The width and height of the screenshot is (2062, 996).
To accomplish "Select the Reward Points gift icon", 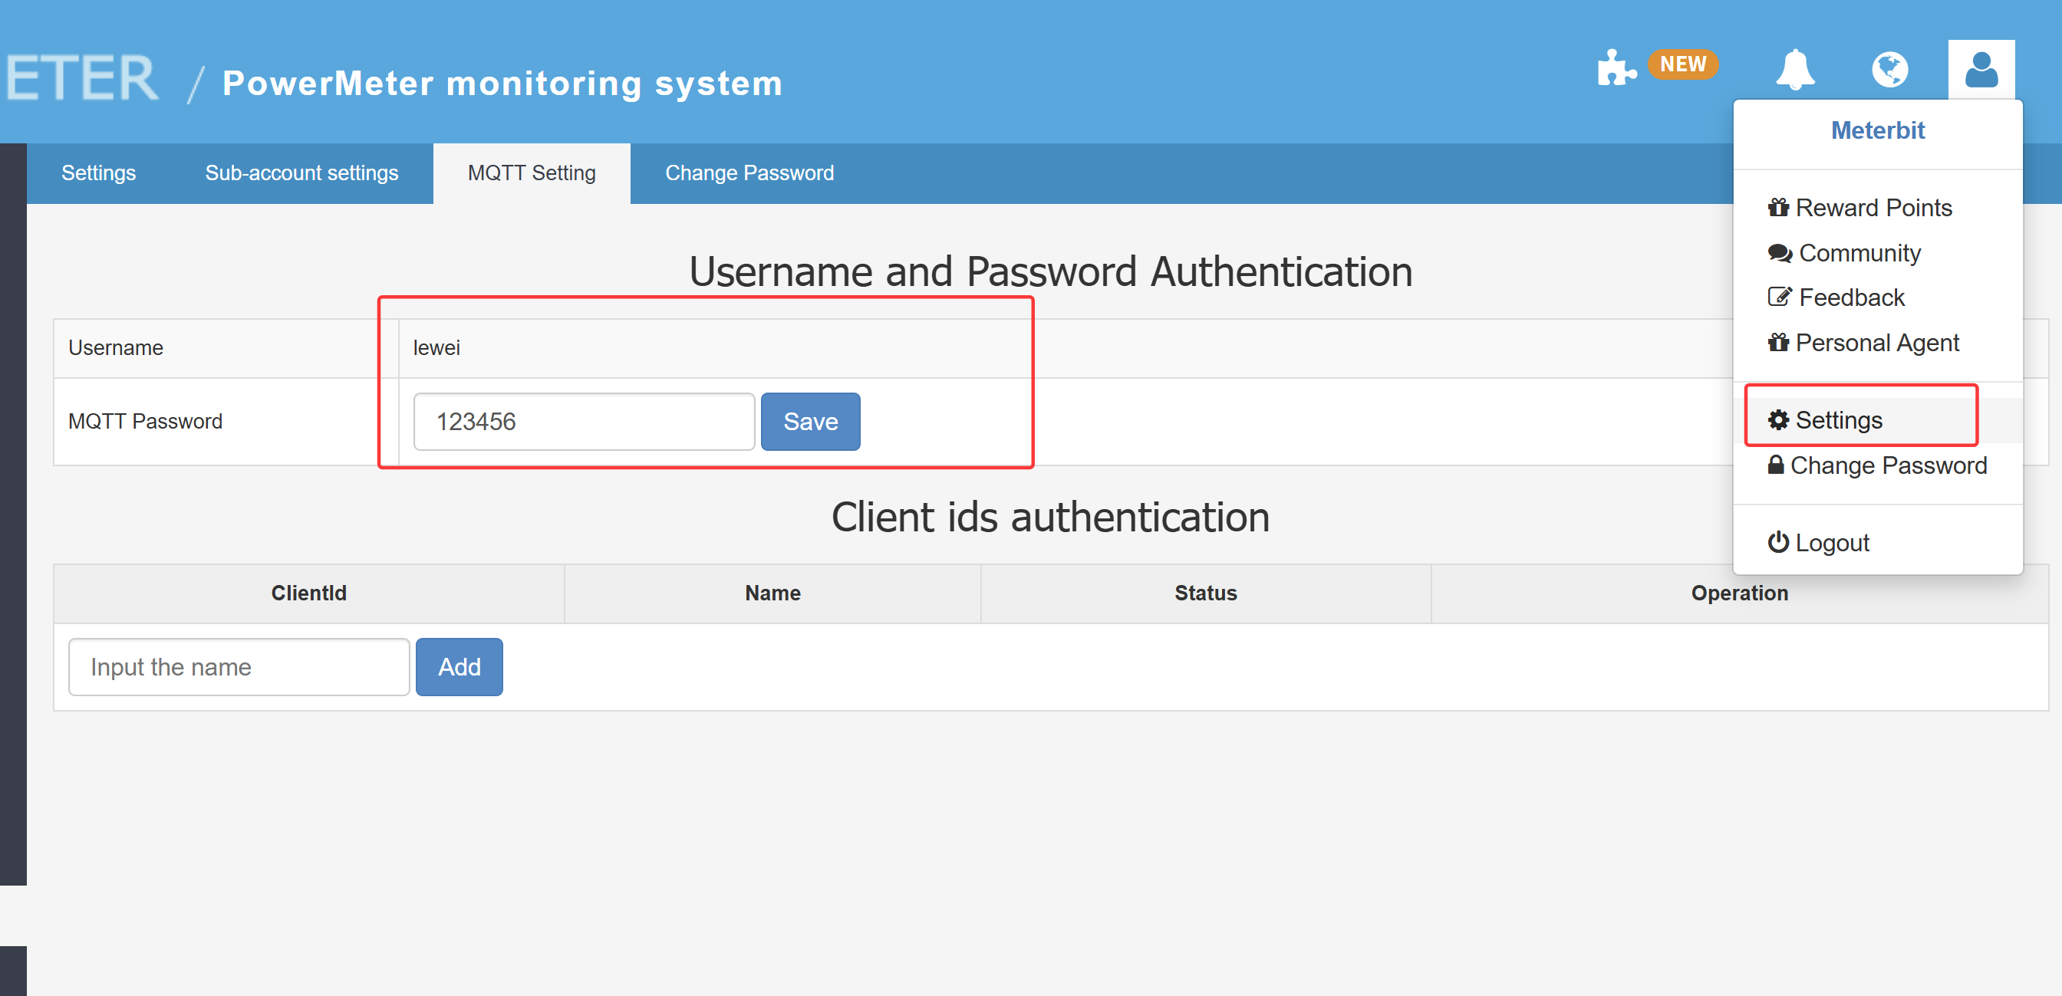I will pos(1779,207).
